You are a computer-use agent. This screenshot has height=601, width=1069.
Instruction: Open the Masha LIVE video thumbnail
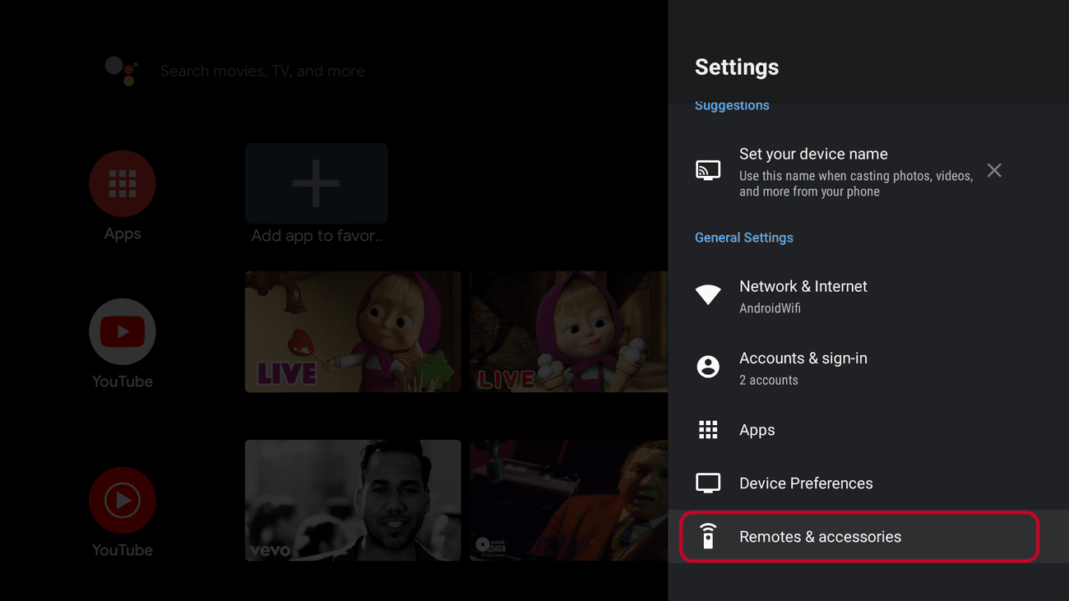click(353, 331)
